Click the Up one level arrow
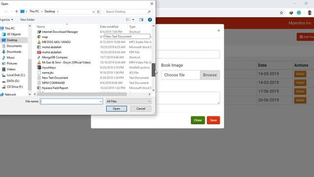The height and width of the screenshot is (177, 314). coord(16,12)
